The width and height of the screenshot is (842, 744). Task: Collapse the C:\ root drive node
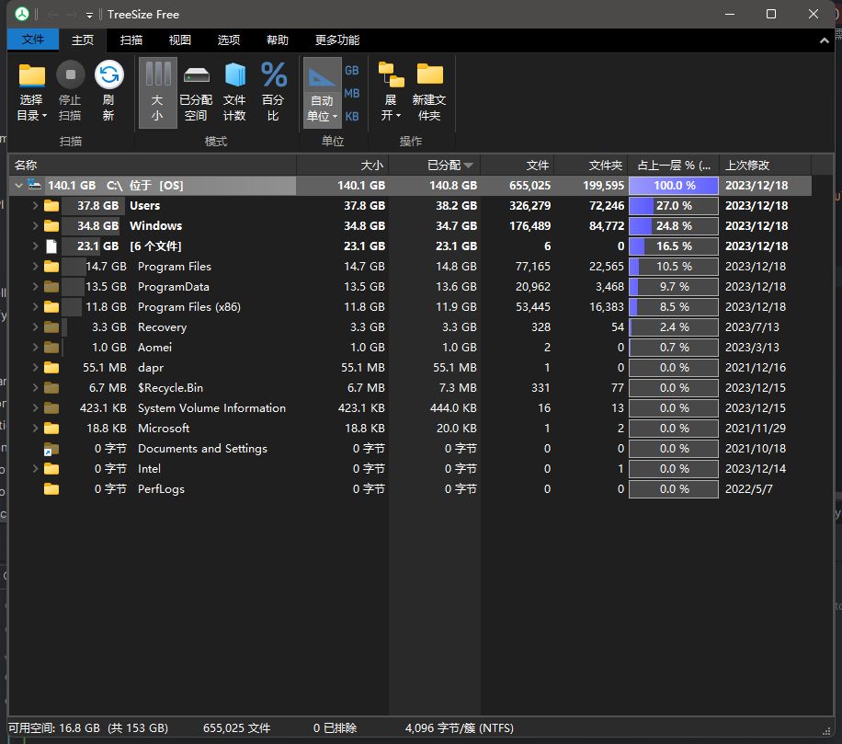(18, 186)
